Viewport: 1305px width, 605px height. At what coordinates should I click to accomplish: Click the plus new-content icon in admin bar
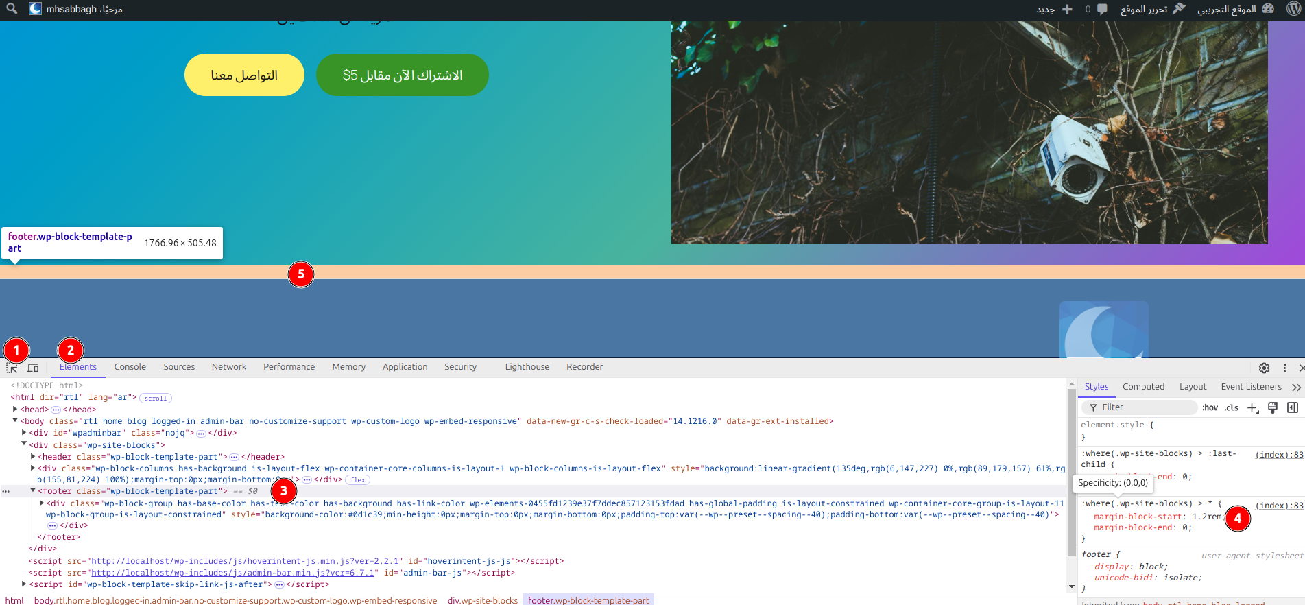[1067, 9]
